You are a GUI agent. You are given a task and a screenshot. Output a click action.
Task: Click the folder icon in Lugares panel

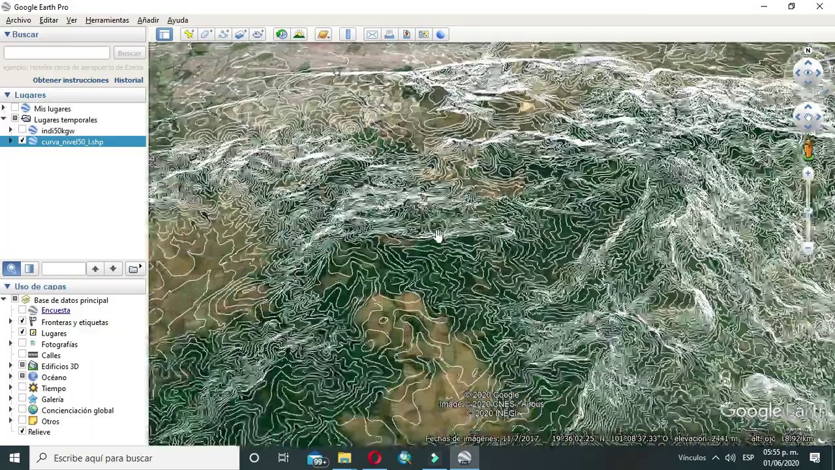134,268
